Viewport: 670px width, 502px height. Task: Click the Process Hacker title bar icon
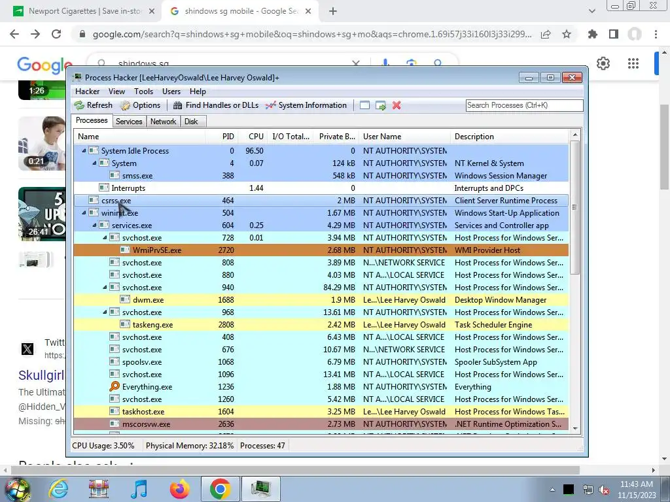pyautogui.click(x=77, y=77)
